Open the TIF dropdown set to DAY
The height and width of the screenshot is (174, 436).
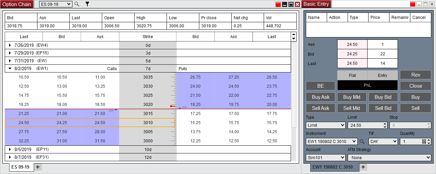click(383, 142)
